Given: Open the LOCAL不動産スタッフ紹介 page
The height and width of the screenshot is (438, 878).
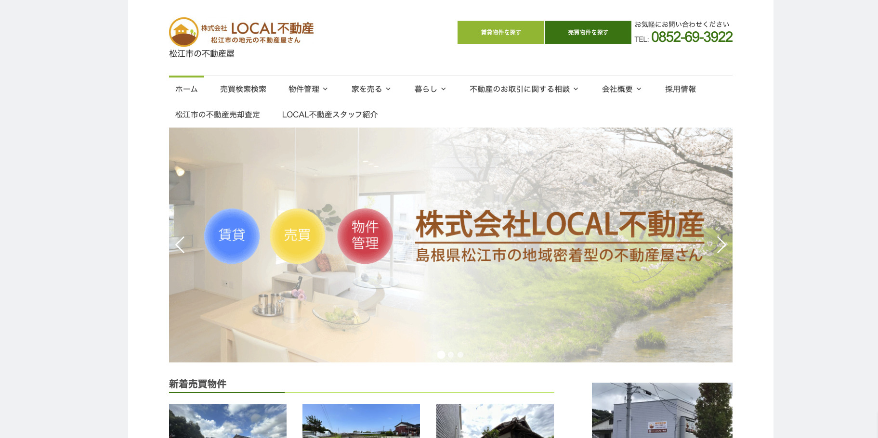Looking at the screenshot, I should click(x=330, y=115).
